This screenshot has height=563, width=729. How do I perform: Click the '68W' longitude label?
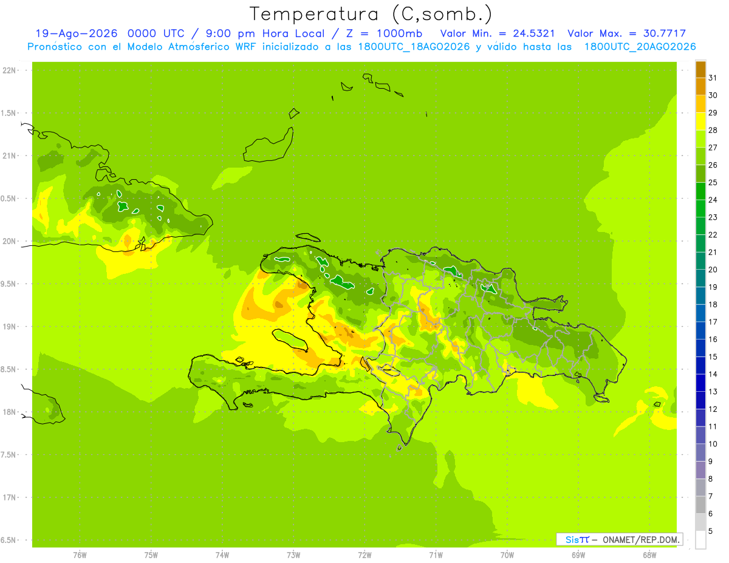click(649, 554)
